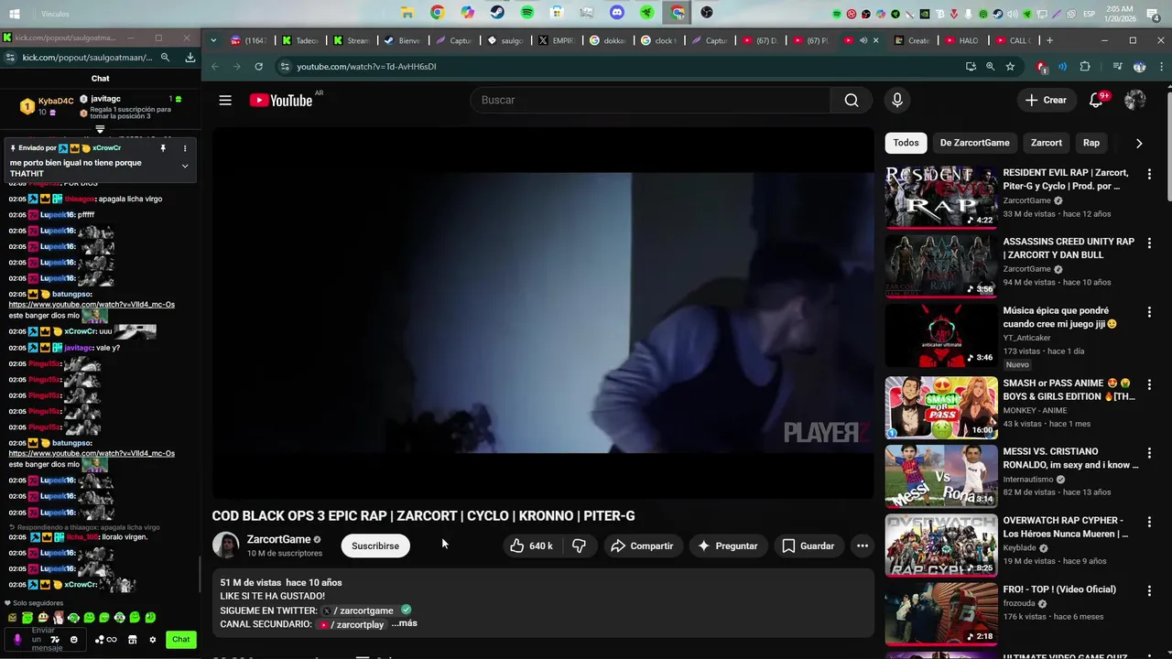Unpin the pinned xCrowCr chat message
Viewport: 1172px width, 659px height.
[x=163, y=148]
